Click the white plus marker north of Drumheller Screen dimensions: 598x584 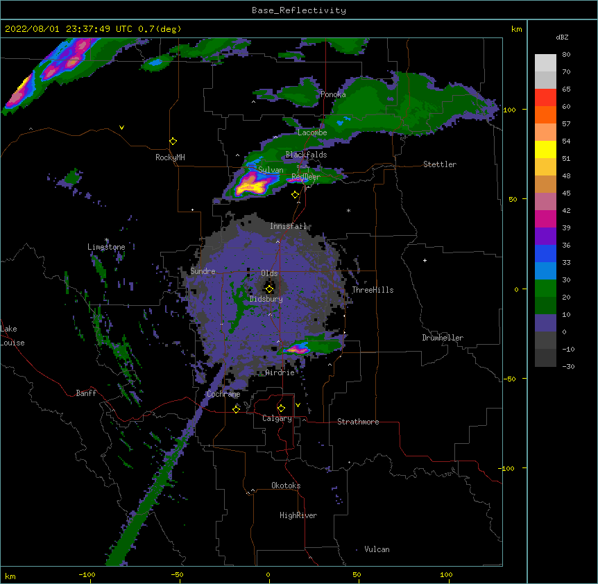[425, 260]
